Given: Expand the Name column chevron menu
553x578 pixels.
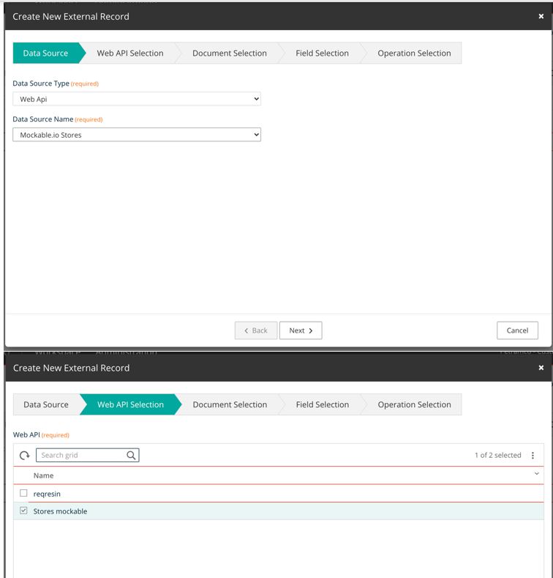Looking at the screenshot, I should [x=537, y=475].
